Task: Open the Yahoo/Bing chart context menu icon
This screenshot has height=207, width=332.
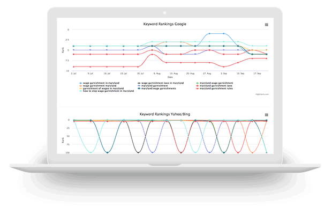Action: pos(267,115)
